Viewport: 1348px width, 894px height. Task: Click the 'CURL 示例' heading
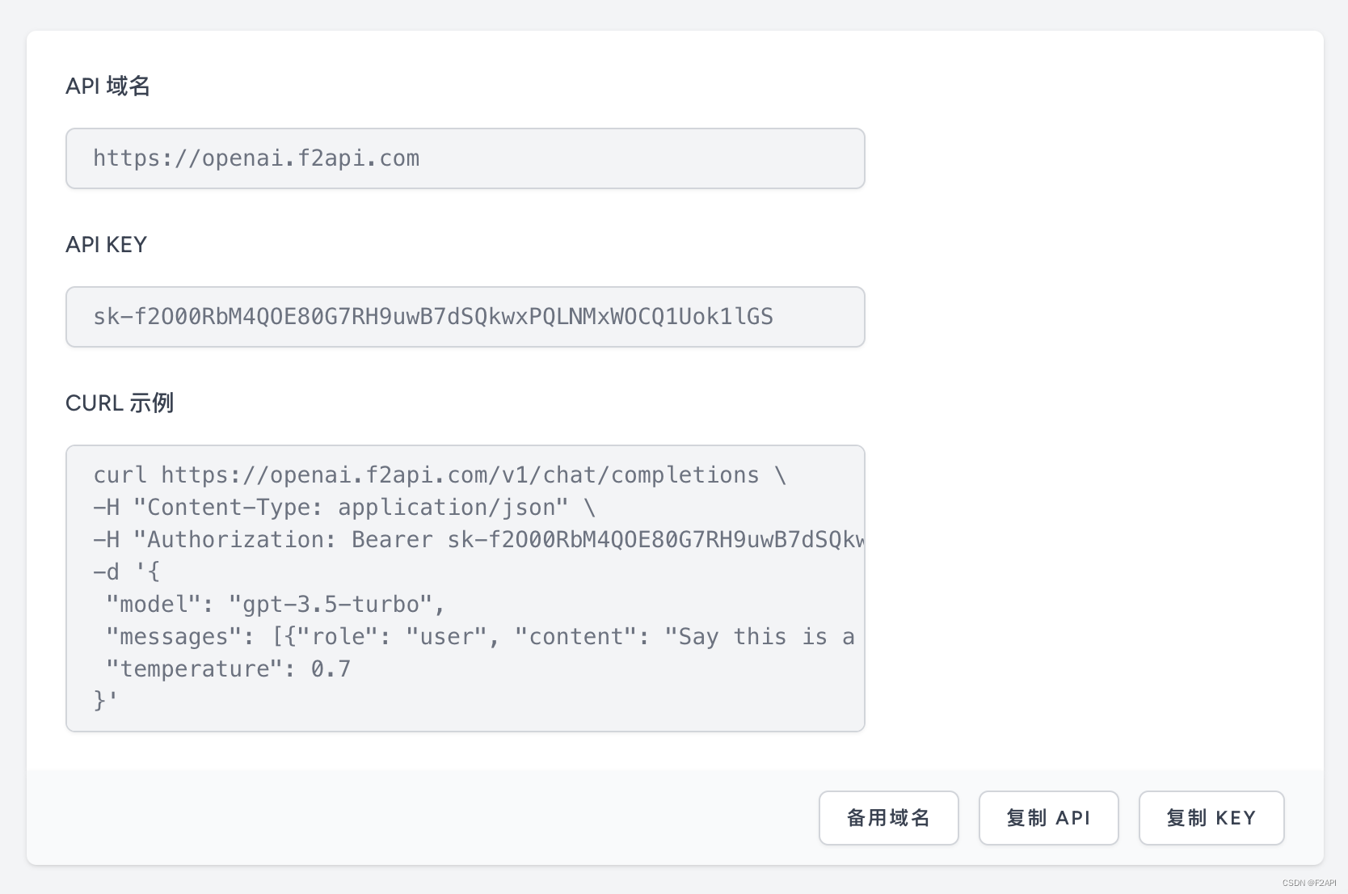(x=120, y=403)
